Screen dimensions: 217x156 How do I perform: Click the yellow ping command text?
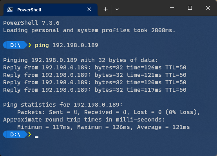tap(42, 45)
